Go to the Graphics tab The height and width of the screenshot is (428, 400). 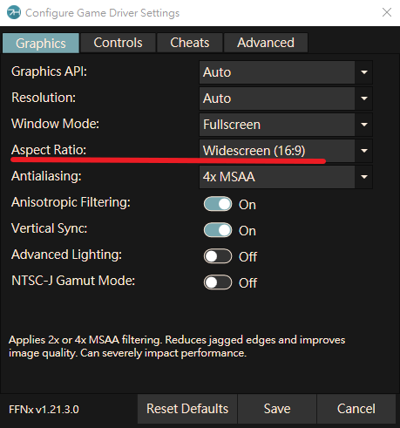(41, 43)
